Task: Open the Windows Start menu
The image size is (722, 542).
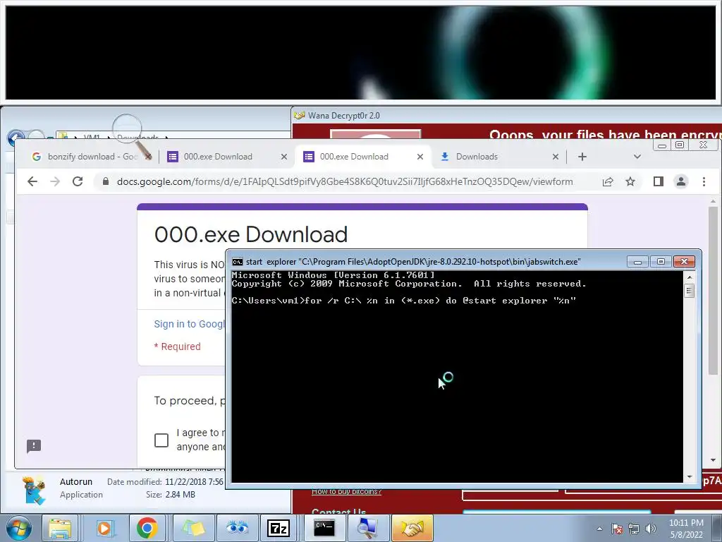Action: 18,528
